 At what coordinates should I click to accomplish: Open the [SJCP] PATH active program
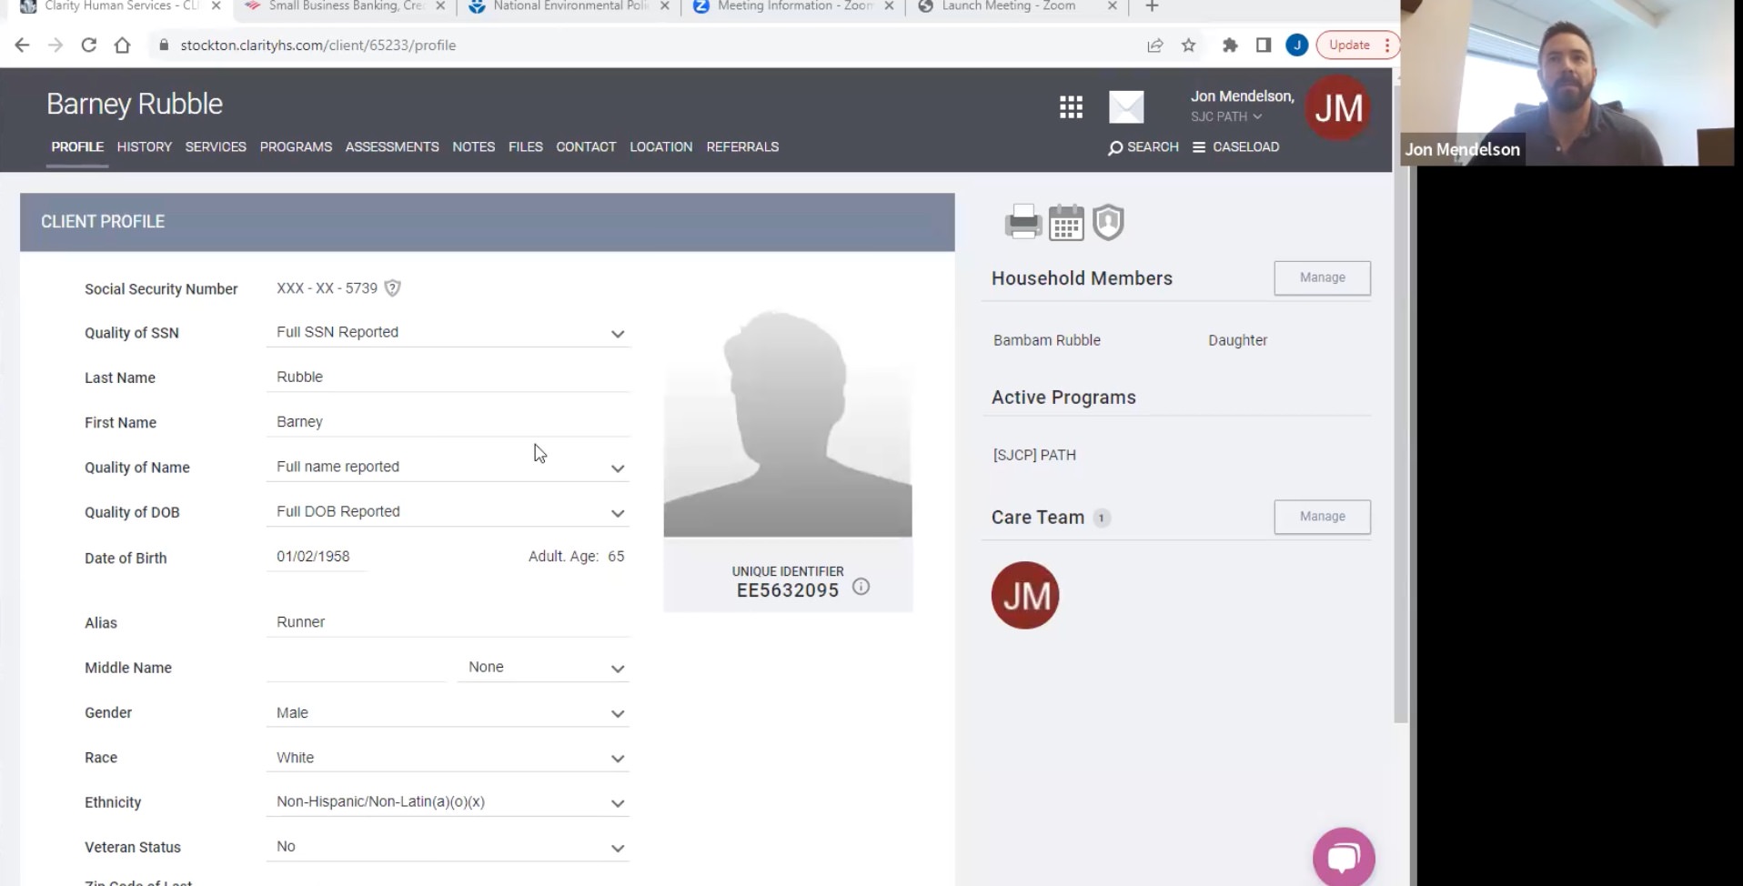tap(1034, 455)
